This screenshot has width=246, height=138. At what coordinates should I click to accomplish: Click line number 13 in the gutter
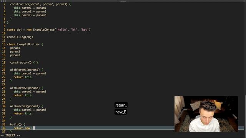tap(3, 44)
